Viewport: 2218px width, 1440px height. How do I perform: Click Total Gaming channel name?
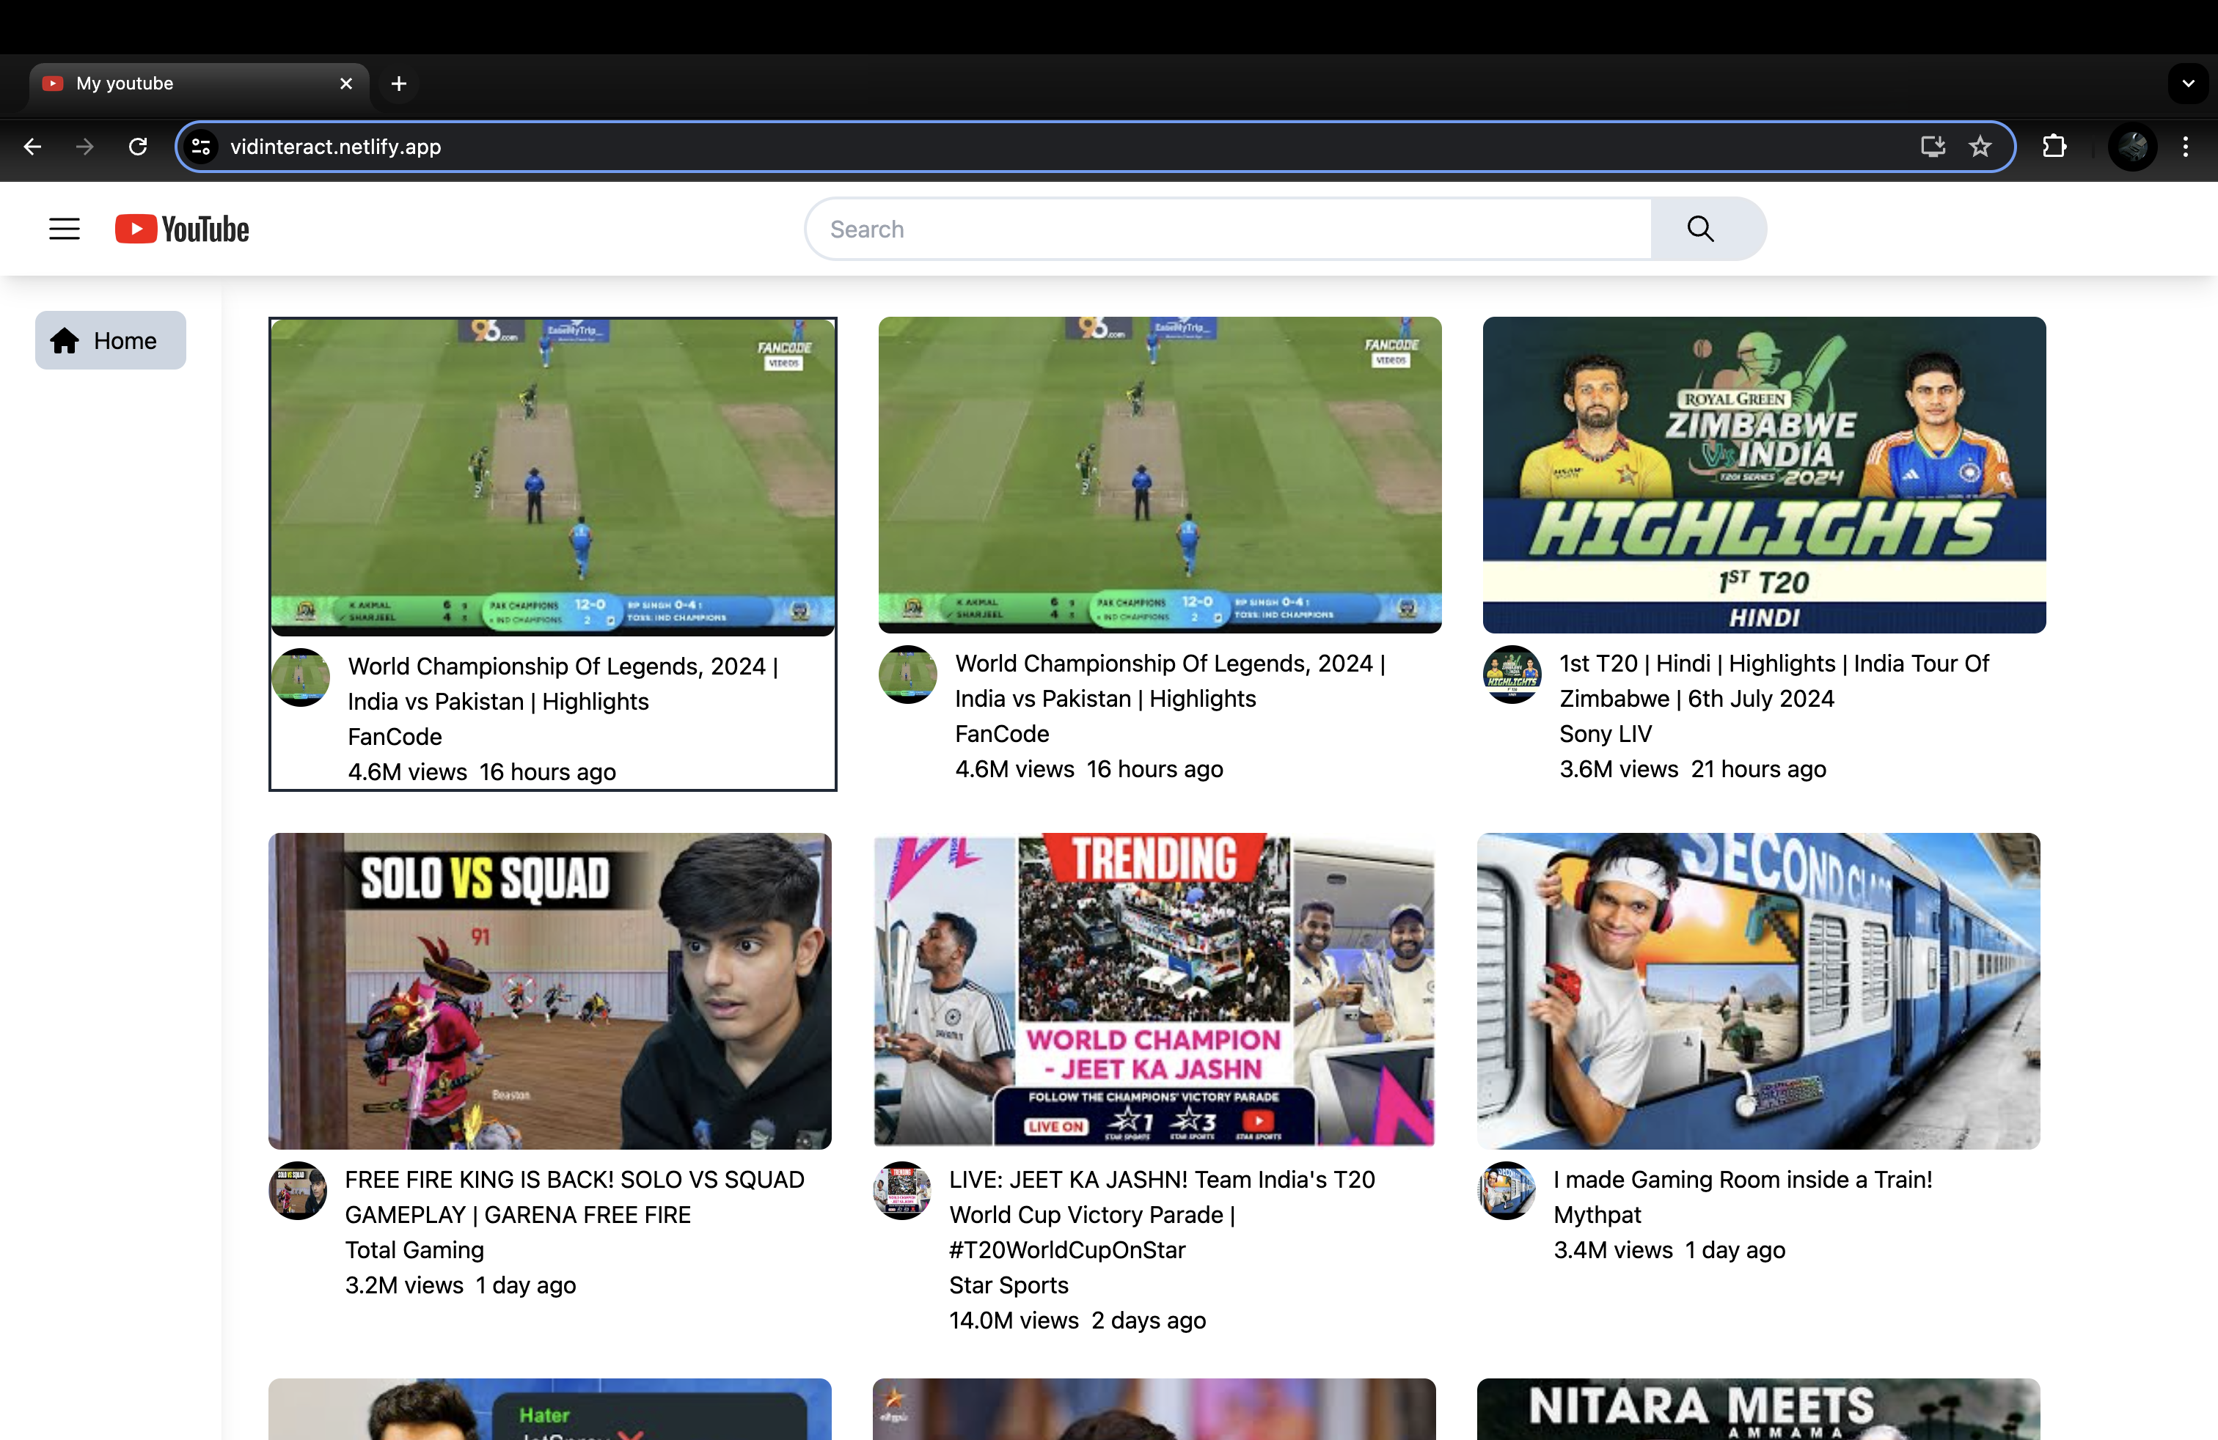click(x=414, y=1250)
